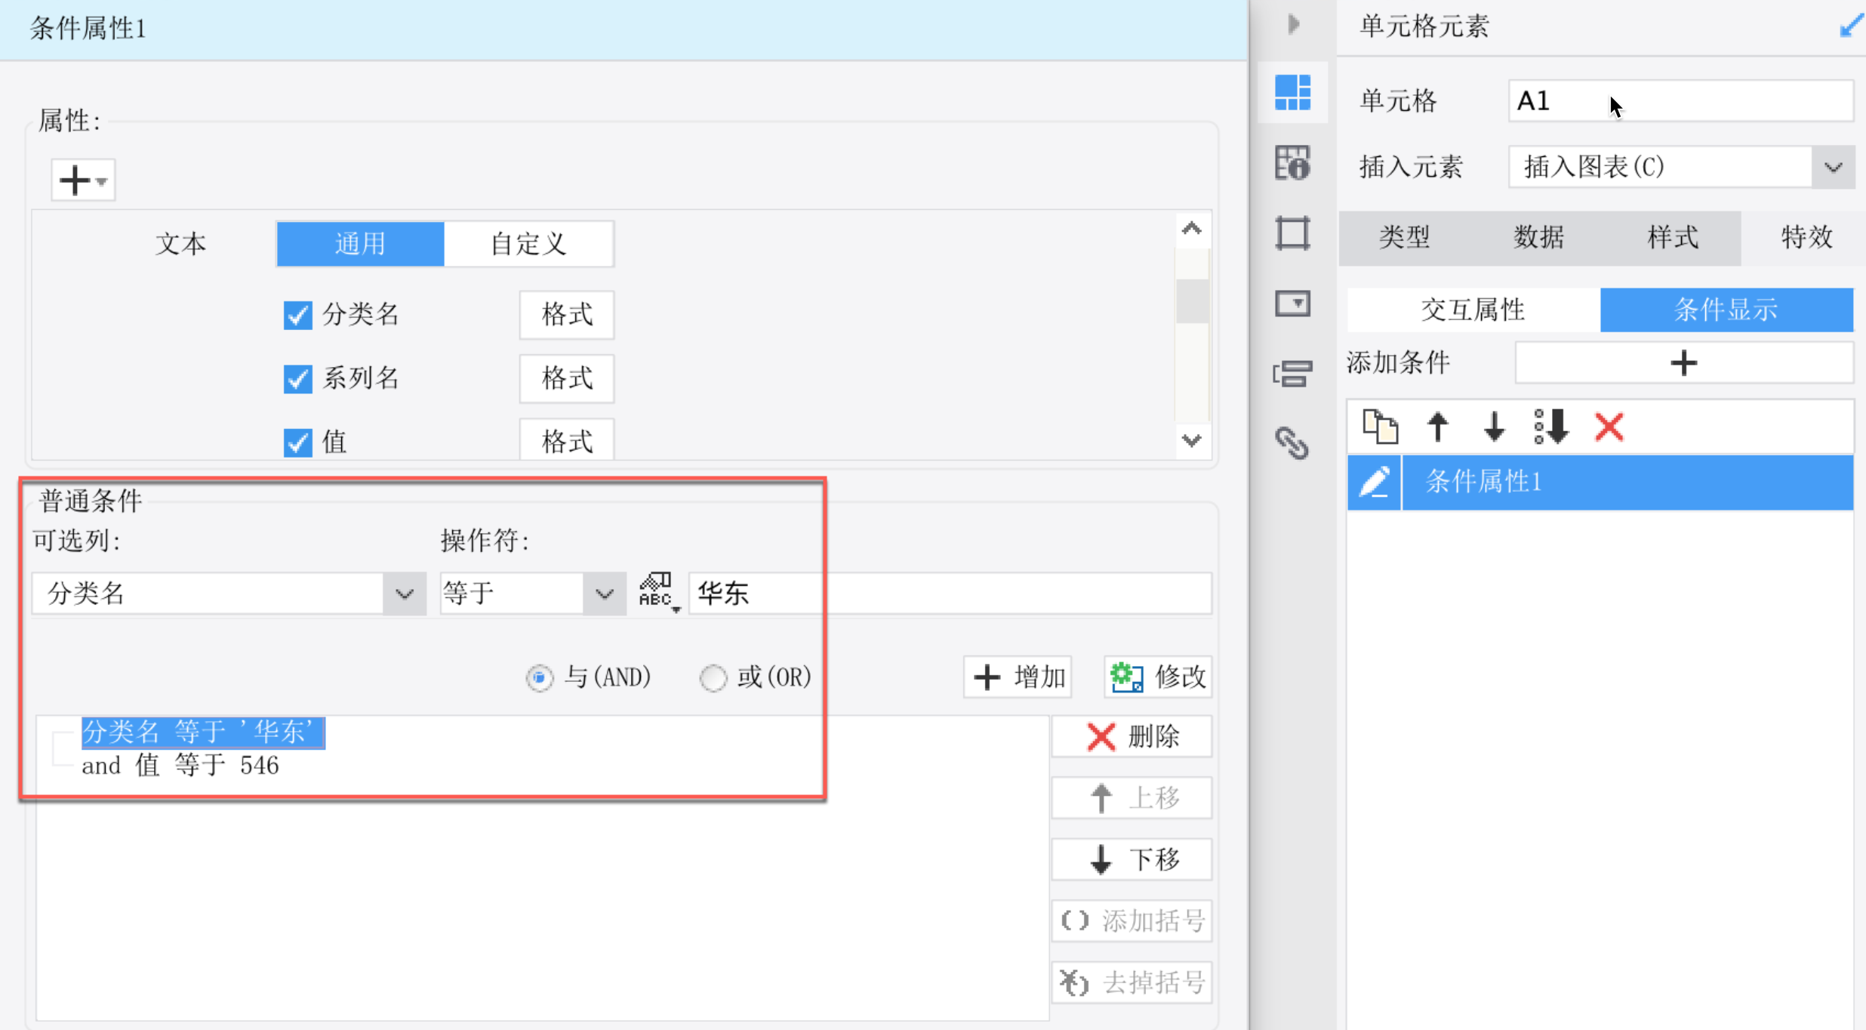Open the 插入元素 dropdown
Screen dimensions: 1866x1030
point(1833,167)
